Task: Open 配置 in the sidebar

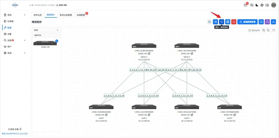Action: tap(9, 28)
